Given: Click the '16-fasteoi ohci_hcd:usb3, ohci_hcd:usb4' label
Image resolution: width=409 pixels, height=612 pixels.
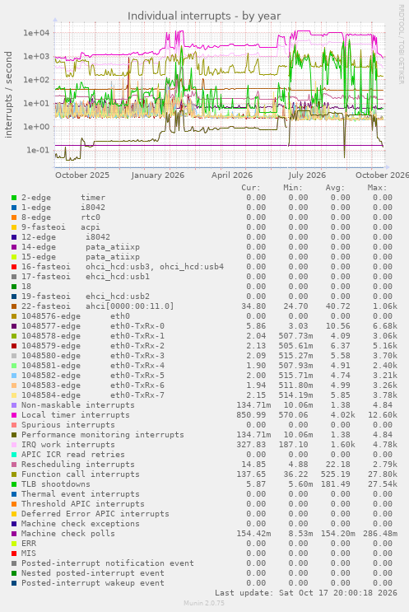Looking at the screenshot, I should click(123, 267).
